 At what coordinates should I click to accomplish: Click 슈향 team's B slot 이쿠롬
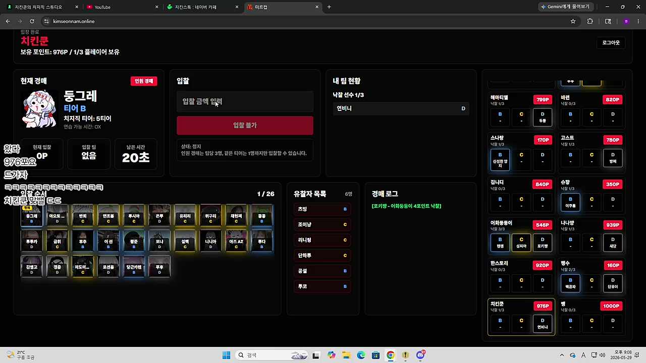pyautogui.click(x=570, y=202)
